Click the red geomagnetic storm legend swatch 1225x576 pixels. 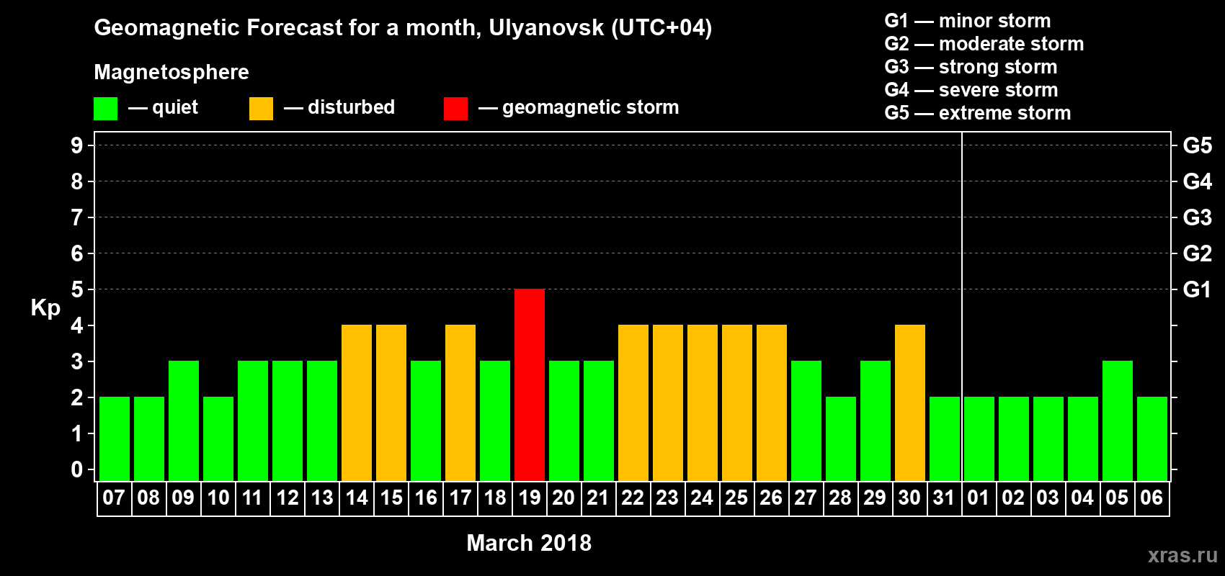[x=455, y=109]
